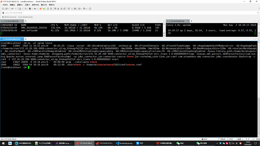Close the 172.16.20.186:22 [0] tab
260x146 pixels.
[x=22, y=21]
